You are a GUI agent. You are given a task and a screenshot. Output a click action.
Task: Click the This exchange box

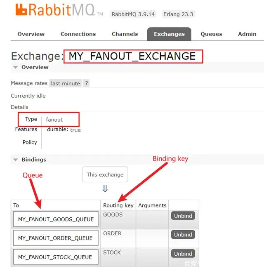pyautogui.click(x=105, y=174)
